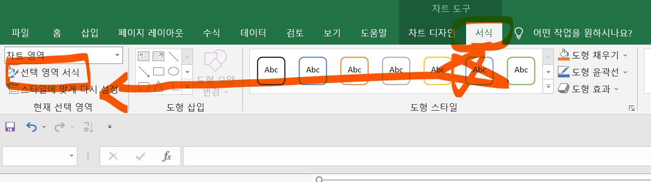
Task: Redo the last undone action
Action: point(59,127)
